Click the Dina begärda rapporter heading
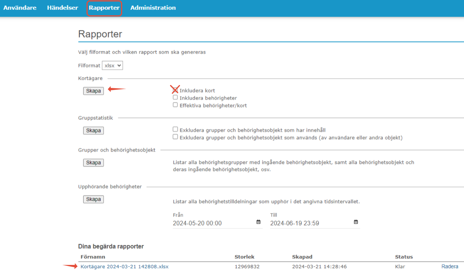 (111, 246)
